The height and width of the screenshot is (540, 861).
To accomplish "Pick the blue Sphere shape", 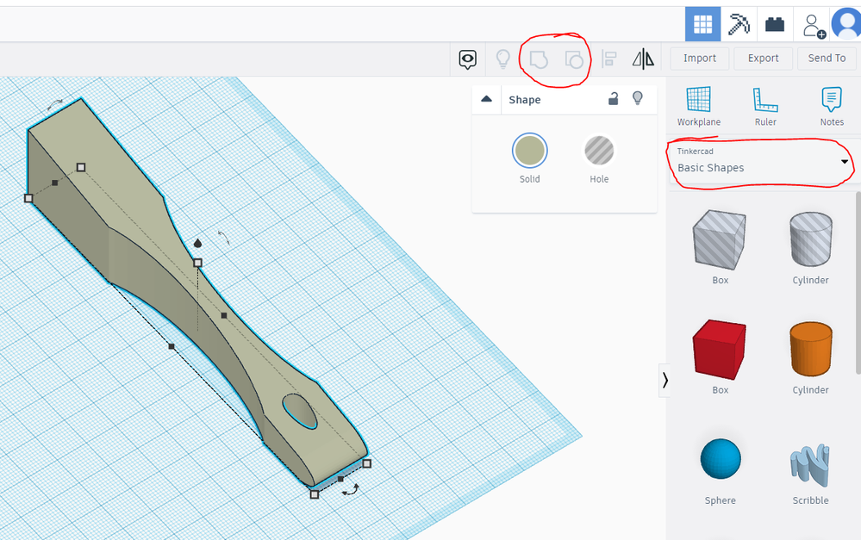I will pos(720,459).
